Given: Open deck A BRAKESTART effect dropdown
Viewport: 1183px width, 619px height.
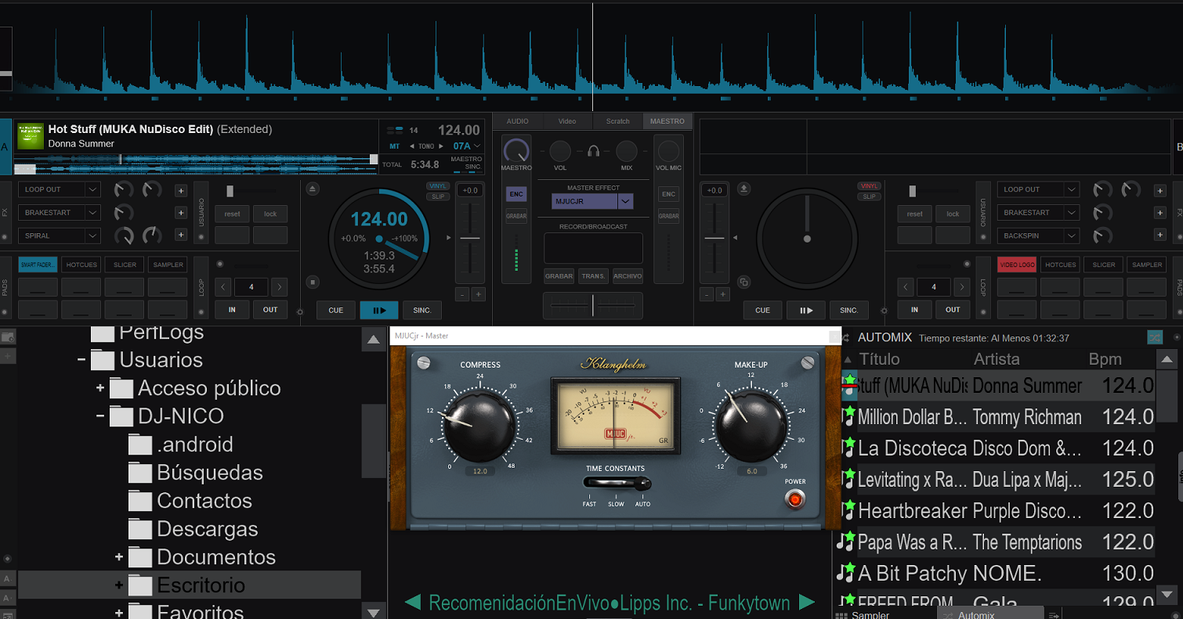Looking at the screenshot, I should 93,212.
